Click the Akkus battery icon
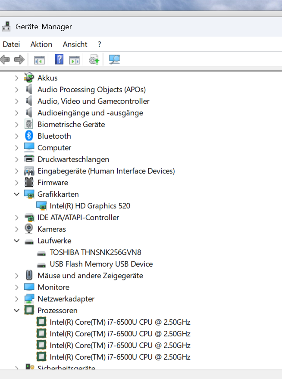 pyautogui.click(x=29, y=78)
